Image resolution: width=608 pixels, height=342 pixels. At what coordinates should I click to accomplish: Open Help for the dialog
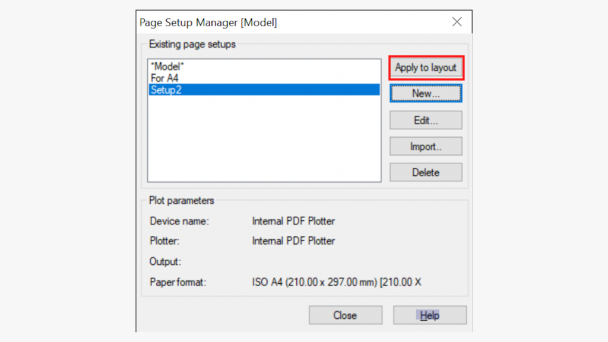[x=429, y=315]
